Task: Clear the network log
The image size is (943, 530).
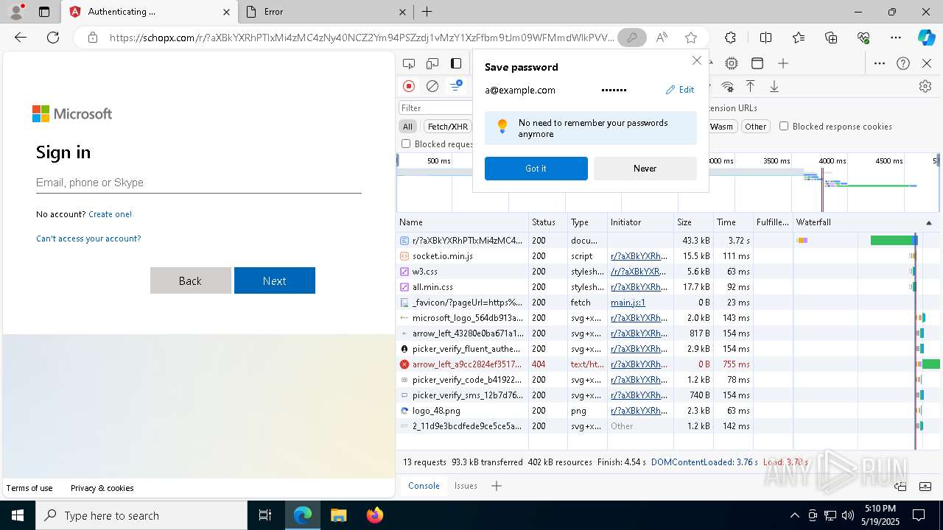Action: point(432,86)
